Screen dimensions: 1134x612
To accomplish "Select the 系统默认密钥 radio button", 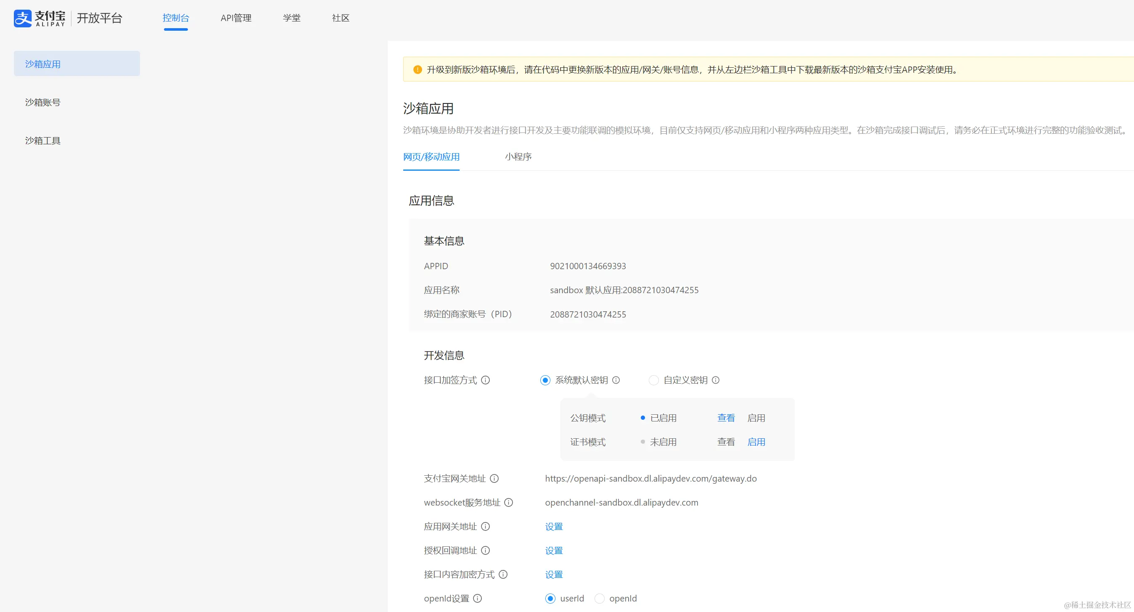I will [545, 380].
